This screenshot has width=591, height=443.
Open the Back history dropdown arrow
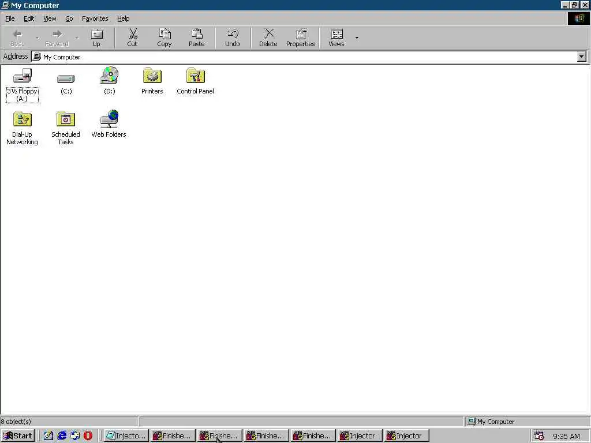(38, 37)
